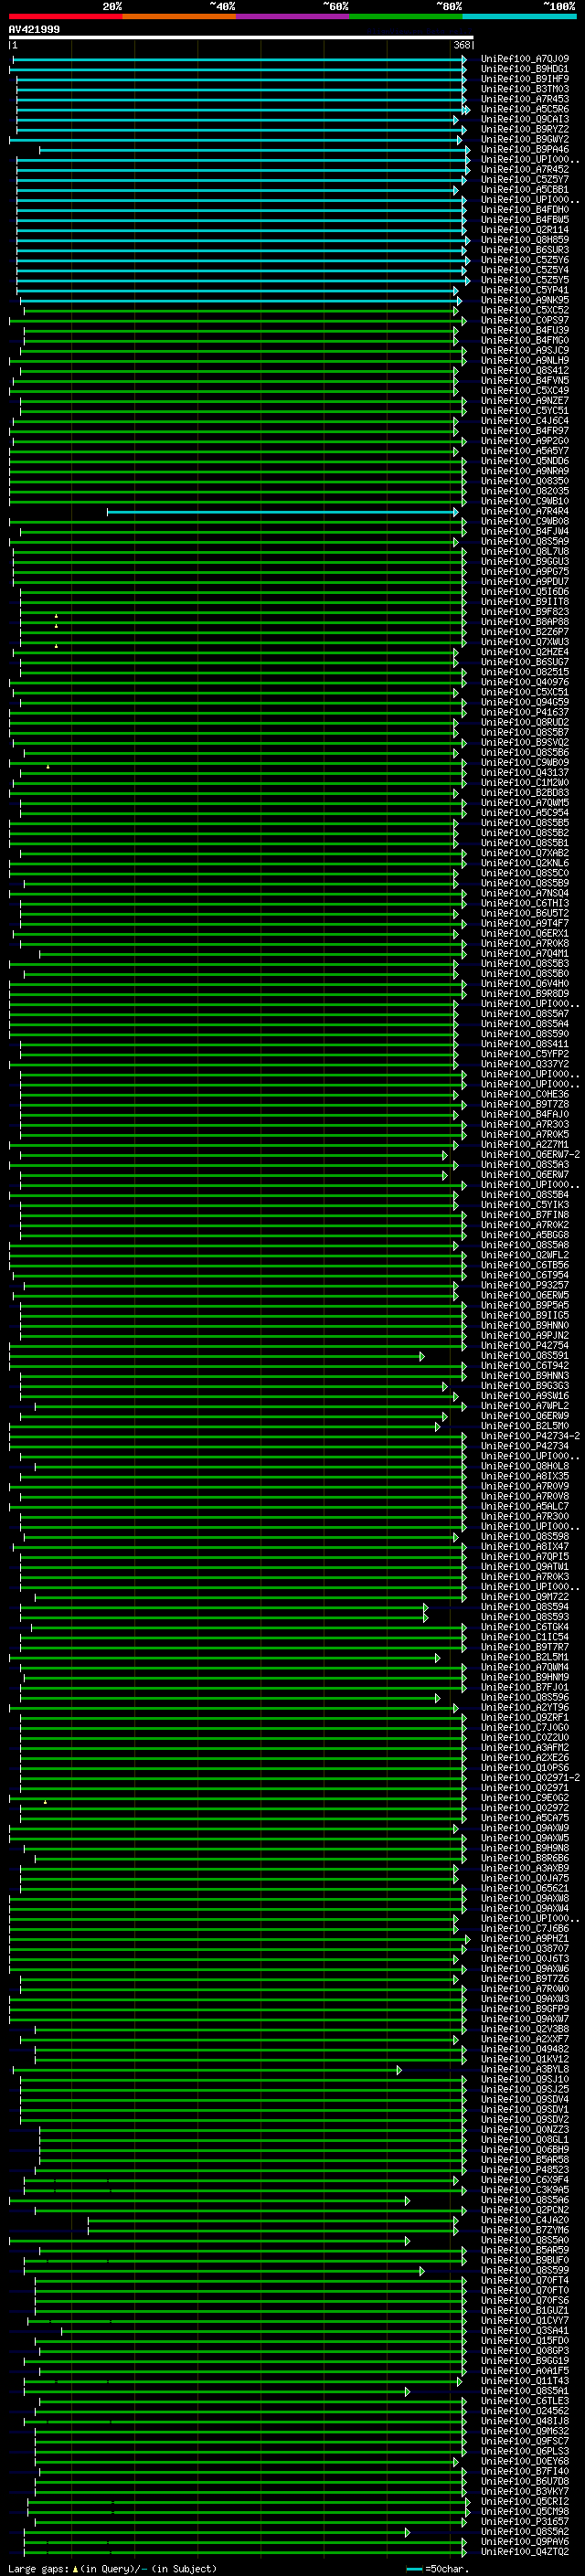The image size is (585, 2576).
Task: Click label UniRef100_C7J0G0
Action: tap(524, 1728)
